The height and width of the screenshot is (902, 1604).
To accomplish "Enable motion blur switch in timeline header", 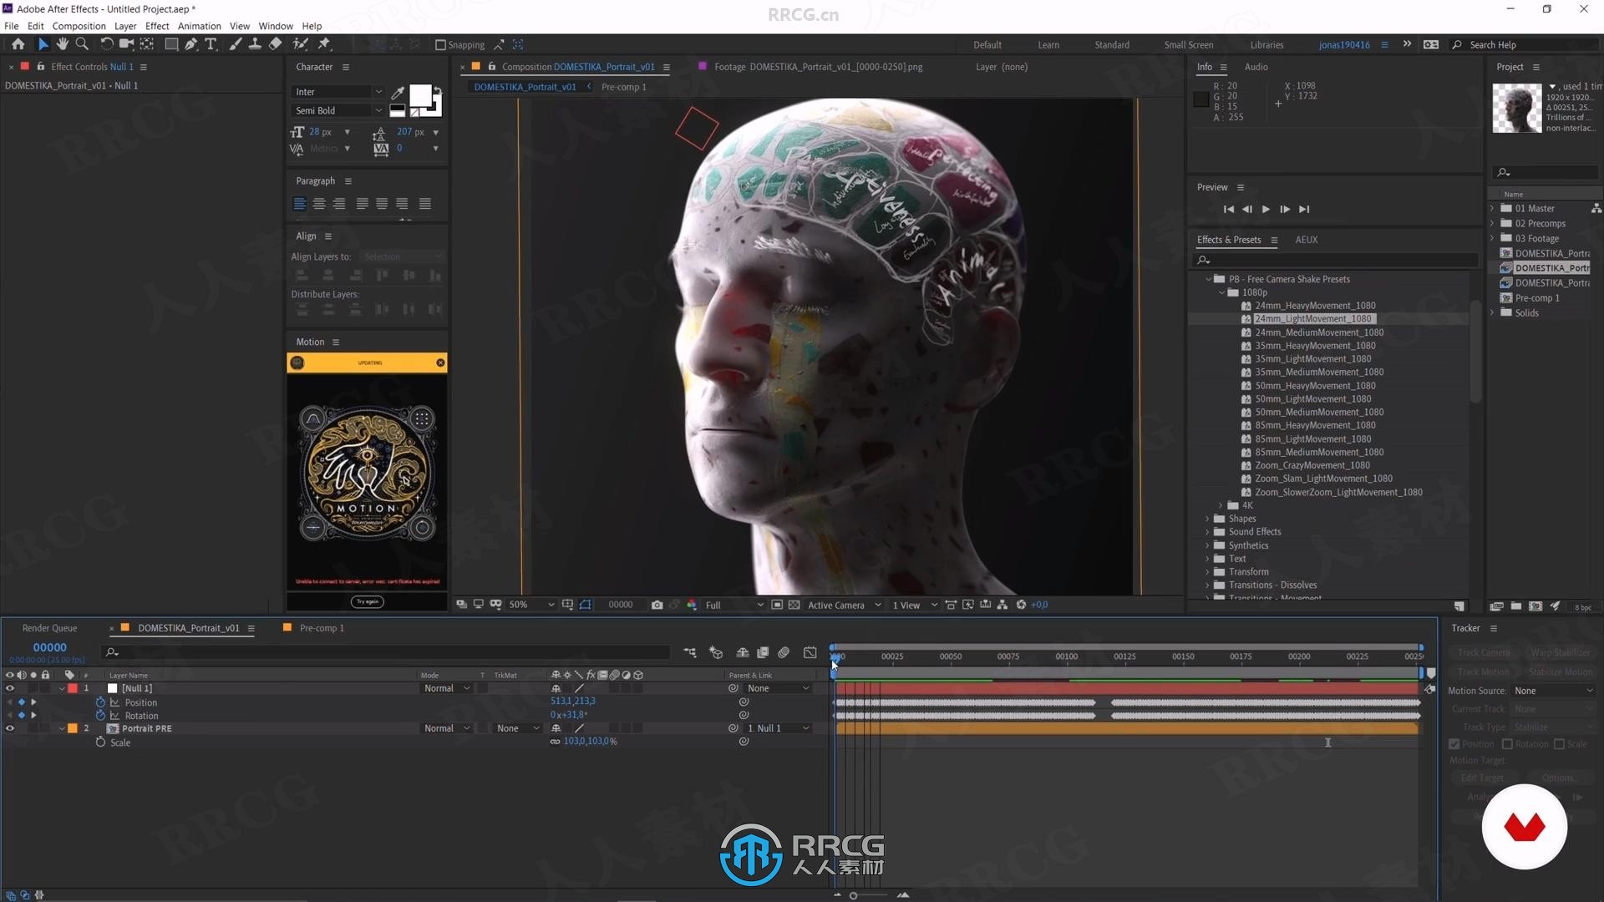I will [784, 652].
